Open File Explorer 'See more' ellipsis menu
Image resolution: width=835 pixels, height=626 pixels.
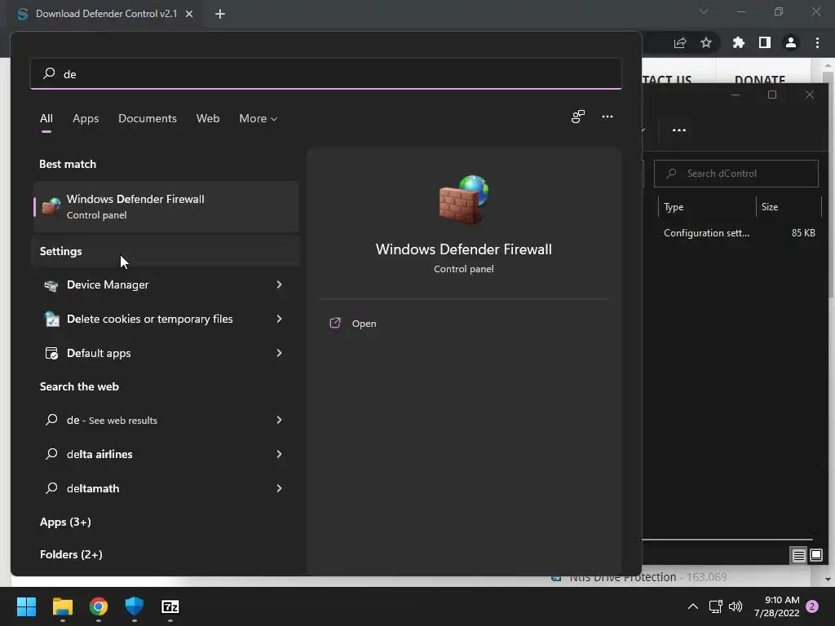click(679, 130)
